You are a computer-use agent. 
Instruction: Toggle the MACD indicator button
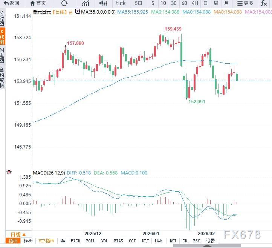75,241
